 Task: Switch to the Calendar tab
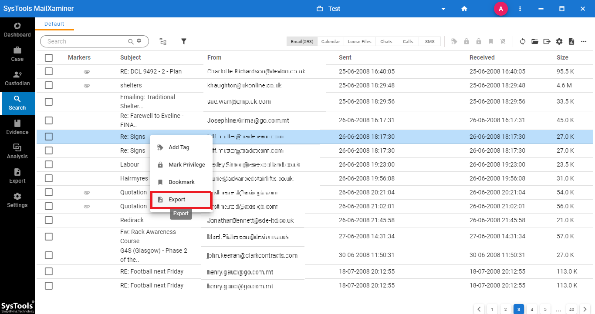click(331, 41)
